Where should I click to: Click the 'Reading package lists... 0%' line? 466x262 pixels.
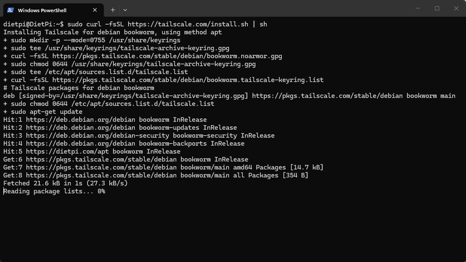click(54, 191)
